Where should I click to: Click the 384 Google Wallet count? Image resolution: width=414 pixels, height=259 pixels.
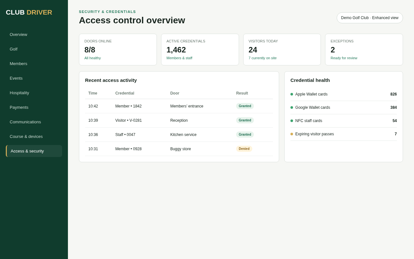[394, 107]
